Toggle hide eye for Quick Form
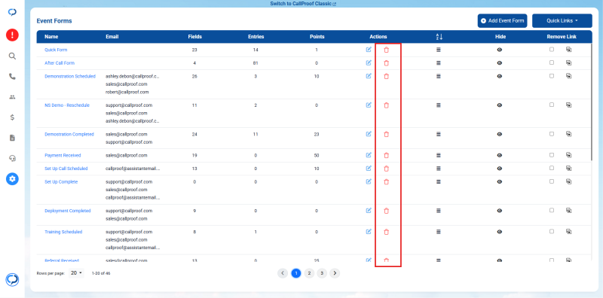This screenshot has height=298, width=603. point(500,50)
